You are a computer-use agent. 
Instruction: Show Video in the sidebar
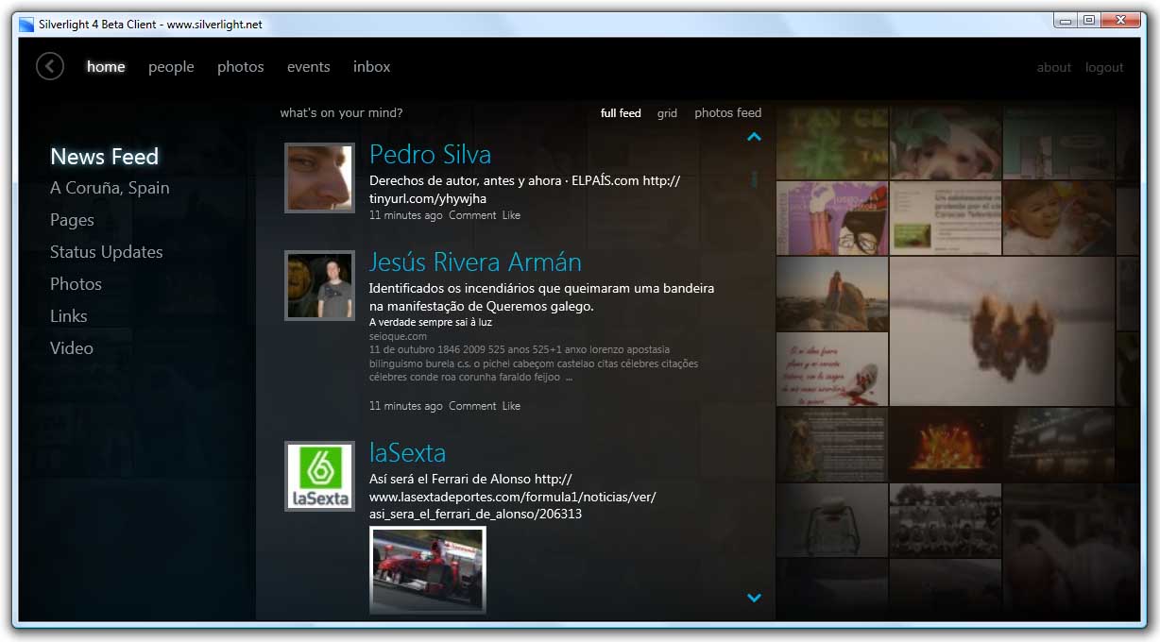coord(72,348)
